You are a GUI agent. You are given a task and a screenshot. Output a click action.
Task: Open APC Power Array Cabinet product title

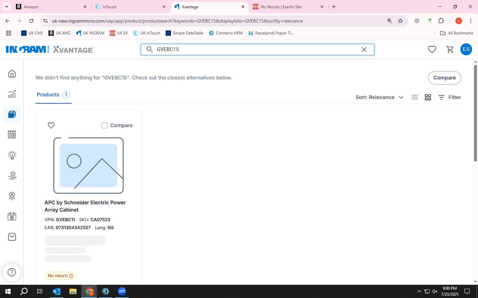click(x=85, y=206)
